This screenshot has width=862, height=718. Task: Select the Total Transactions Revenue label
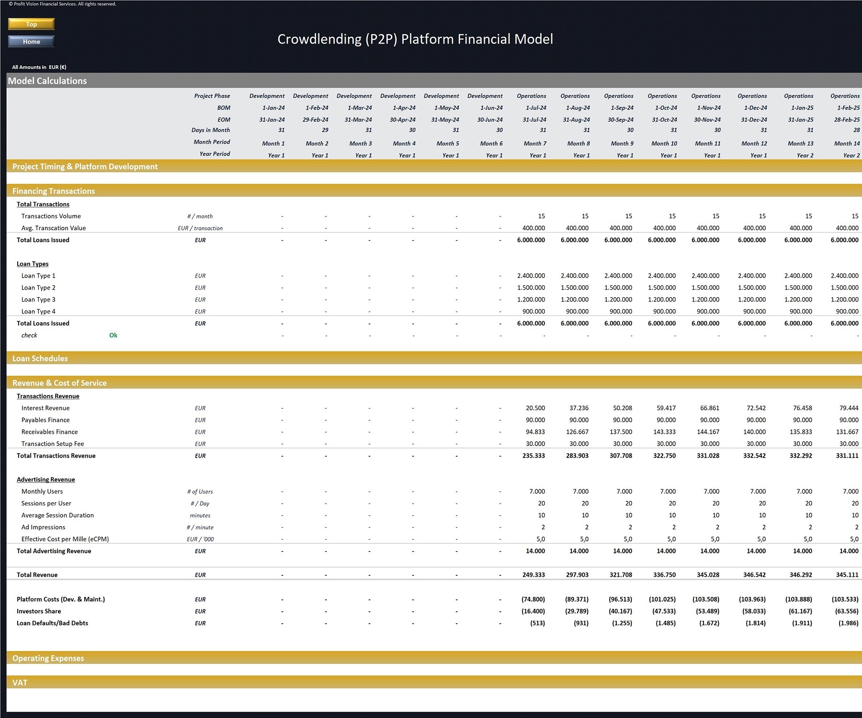tap(56, 456)
